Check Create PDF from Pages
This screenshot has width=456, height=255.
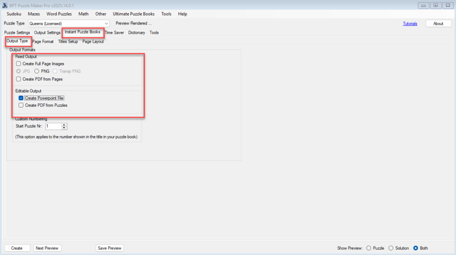tap(19, 79)
